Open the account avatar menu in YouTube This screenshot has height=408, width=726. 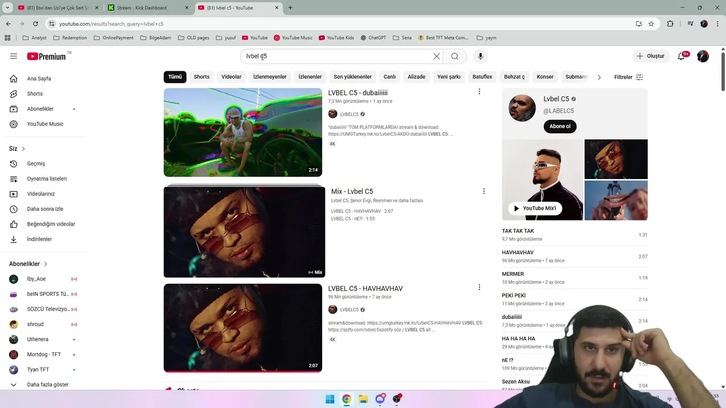pos(703,56)
